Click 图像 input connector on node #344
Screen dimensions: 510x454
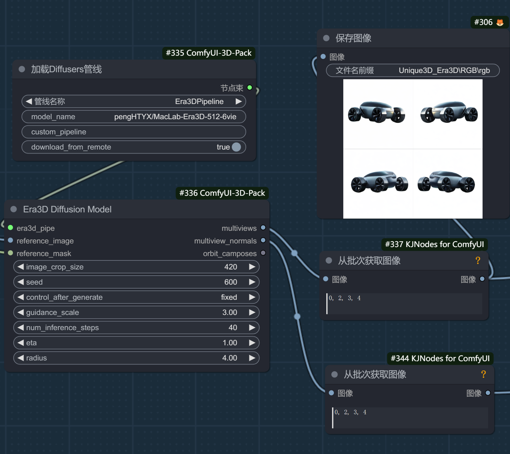pyautogui.click(x=331, y=393)
